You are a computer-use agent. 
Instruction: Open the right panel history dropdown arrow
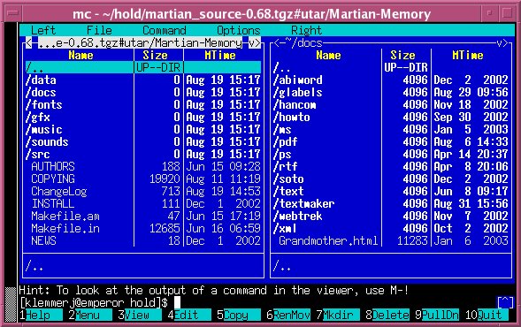tap(502, 42)
